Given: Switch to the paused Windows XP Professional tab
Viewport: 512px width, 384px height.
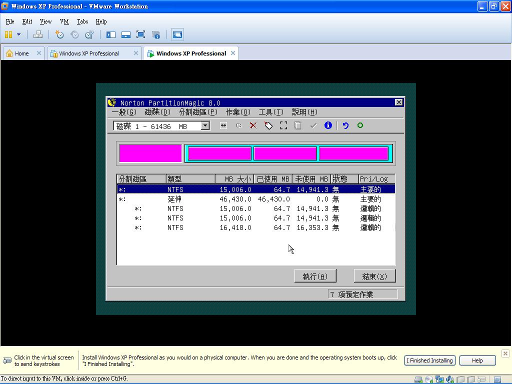Looking at the screenshot, I should tap(89, 53).
